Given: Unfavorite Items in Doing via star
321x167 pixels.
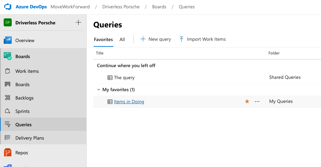Looking at the screenshot, I should [x=247, y=102].
